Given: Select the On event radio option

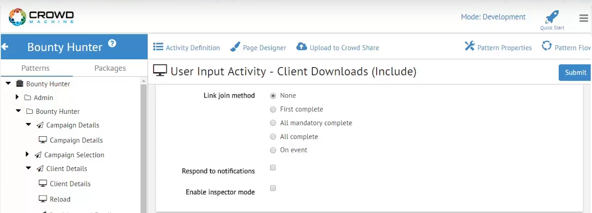Looking at the screenshot, I should click(x=273, y=150).
